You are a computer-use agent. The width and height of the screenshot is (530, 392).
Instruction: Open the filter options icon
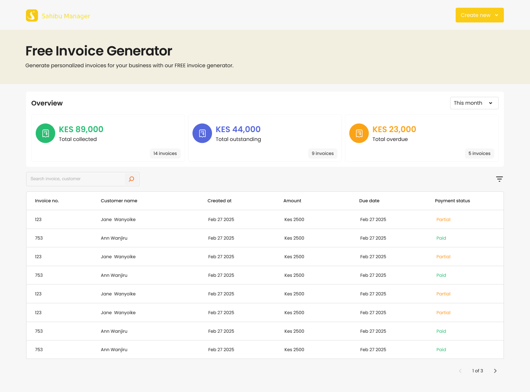499,179
